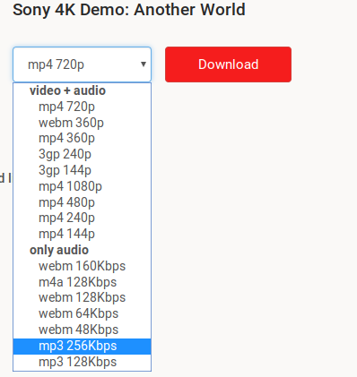Select m4a 128Kbps audio format
Screen dimensions: 357x377
click(x=82, y=282)
